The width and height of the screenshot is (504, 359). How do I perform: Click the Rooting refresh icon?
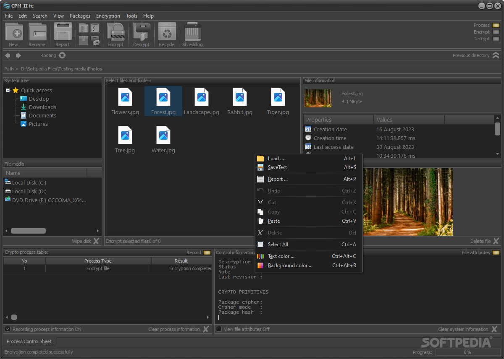(62, 55)
